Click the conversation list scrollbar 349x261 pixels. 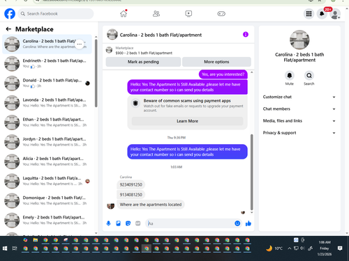click(96, 73)
